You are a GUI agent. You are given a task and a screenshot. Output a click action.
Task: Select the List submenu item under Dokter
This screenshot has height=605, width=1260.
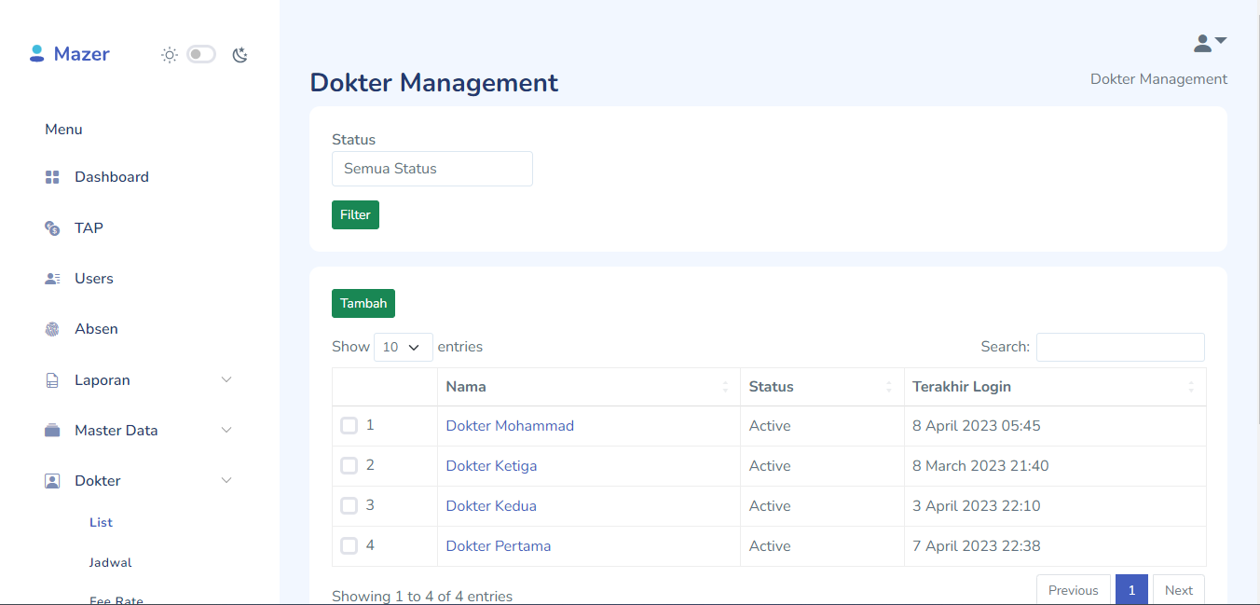101,523
